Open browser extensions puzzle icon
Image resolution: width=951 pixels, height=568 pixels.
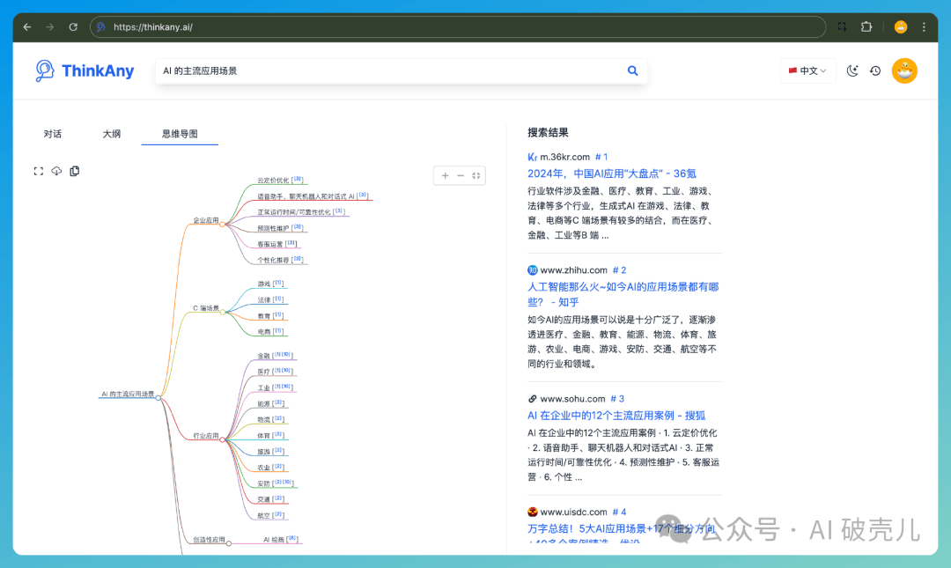click(866, 26)
